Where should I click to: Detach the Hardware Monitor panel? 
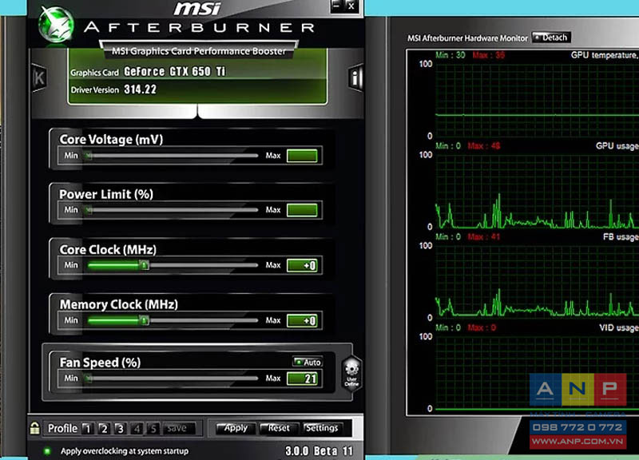(551, 38)
